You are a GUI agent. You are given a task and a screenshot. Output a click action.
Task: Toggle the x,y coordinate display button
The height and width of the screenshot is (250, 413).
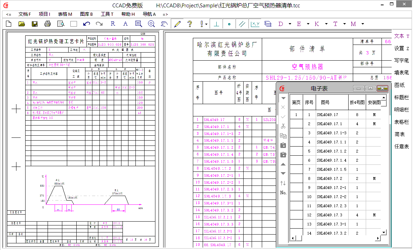coord(255,24)
